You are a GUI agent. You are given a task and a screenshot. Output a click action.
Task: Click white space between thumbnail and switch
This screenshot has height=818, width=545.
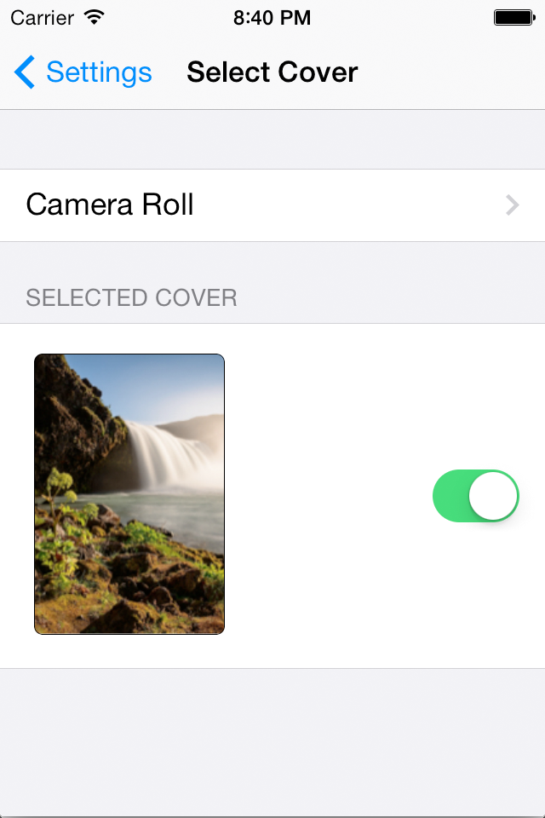[x=328, y=496]
